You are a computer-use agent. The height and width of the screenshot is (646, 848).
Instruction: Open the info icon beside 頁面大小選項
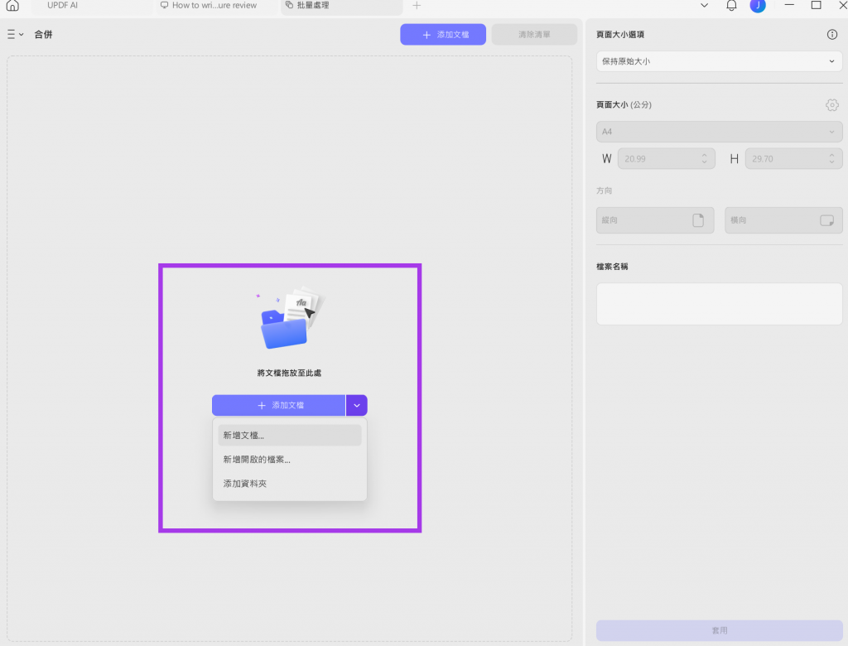point(831,35)
